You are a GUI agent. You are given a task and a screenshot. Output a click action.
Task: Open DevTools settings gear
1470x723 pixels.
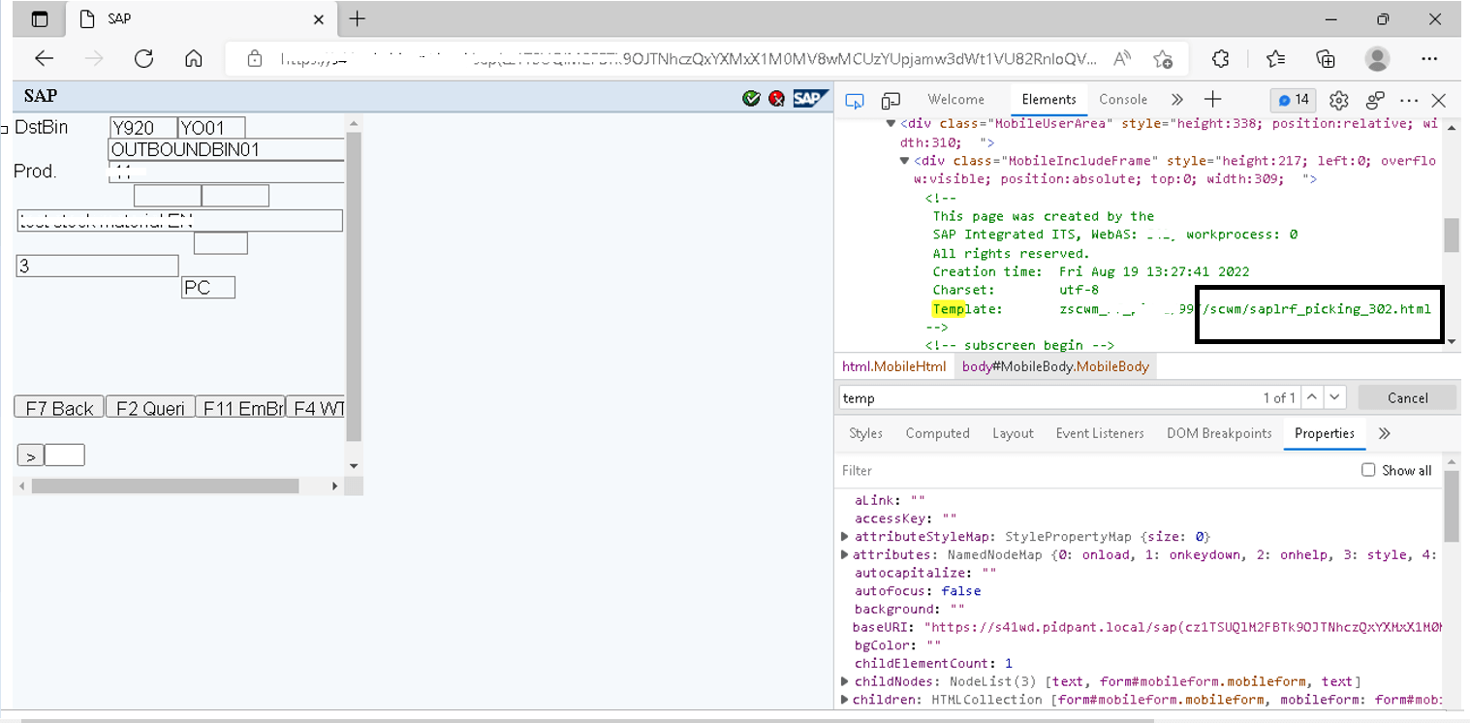click(1339, 101)
